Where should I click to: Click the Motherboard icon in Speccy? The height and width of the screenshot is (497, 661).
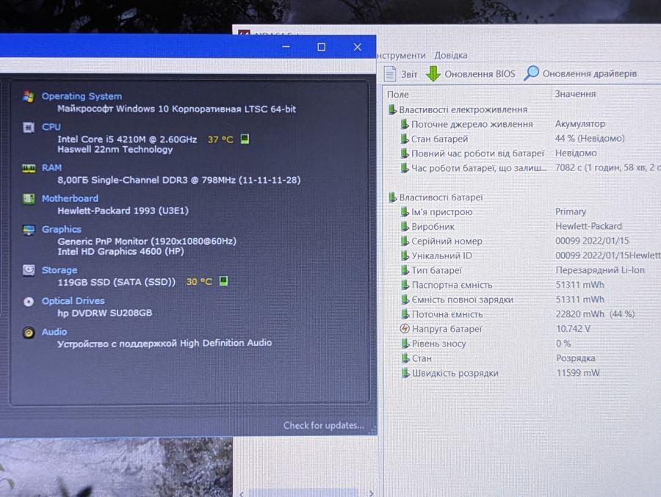(x=29, y=199)
